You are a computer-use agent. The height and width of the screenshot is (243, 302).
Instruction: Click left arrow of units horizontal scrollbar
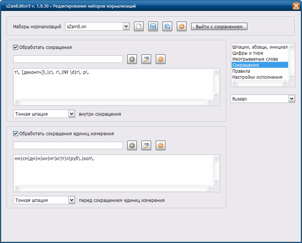tap(17, 188)
